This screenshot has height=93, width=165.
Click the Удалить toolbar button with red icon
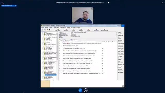[x=89, y=30]
